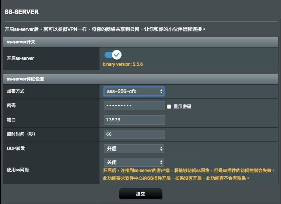Click the ss-server详细设置 section header
The image size is (281, 204).
(141, 79)
